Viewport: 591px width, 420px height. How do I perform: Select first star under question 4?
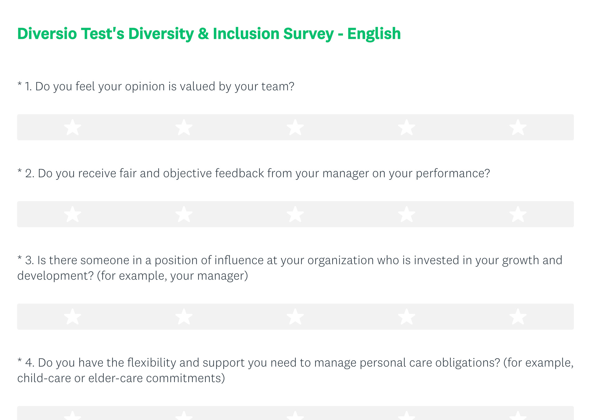73,415
